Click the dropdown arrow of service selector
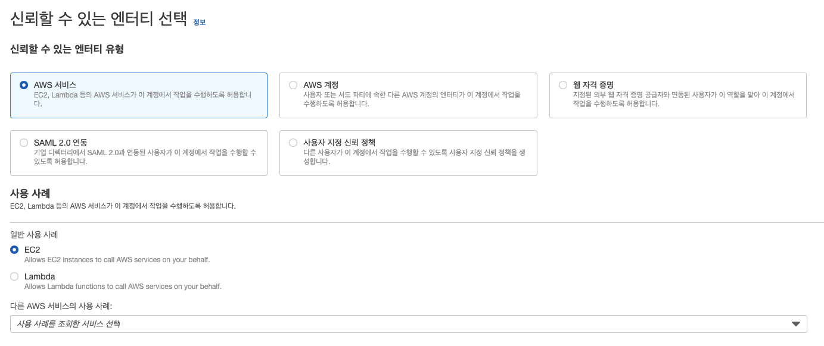Image resolution: width=824 pixels, height=346 pixels. (795, 324)
